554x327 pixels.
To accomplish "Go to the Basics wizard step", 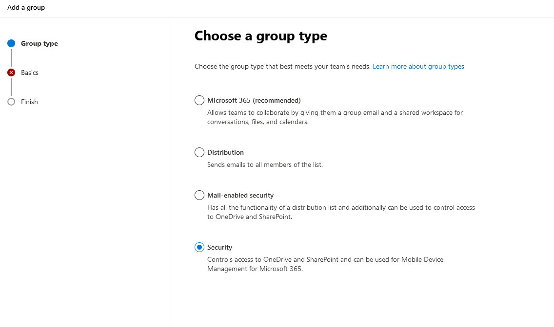I will pos(30,73).
